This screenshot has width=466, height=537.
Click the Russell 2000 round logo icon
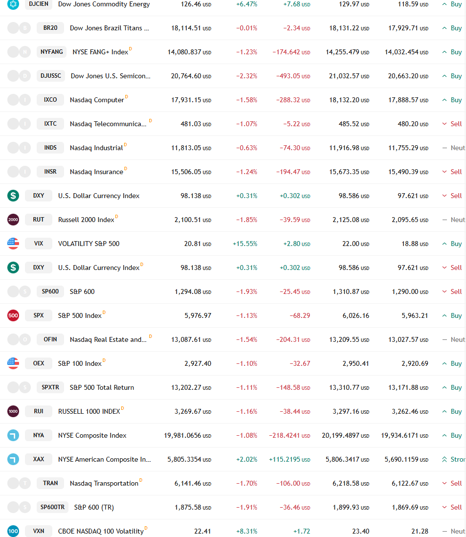(x=13, y=220)
